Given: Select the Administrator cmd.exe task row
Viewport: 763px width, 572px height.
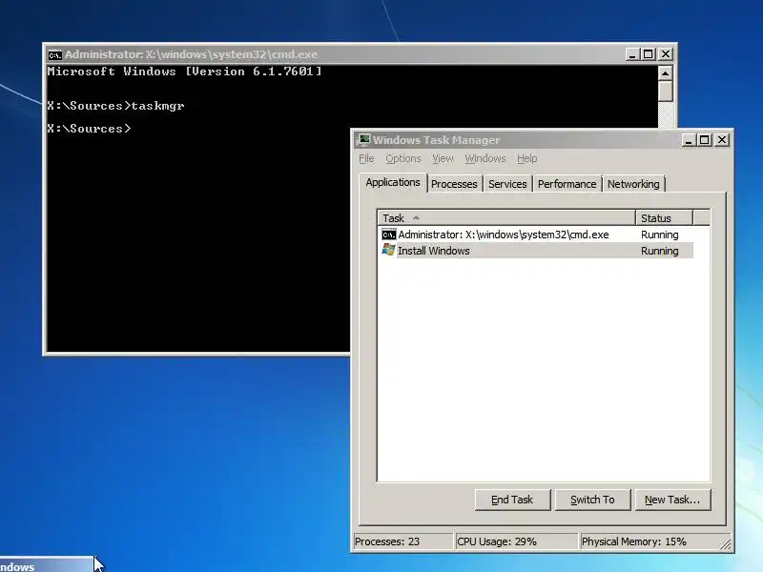Looking at the screenshot, I should (x=537, y=235).
